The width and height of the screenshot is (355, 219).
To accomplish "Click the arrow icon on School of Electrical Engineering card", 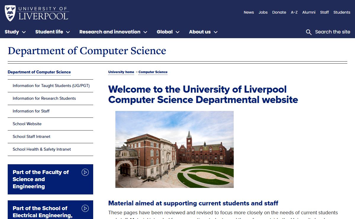I will click(85, 208).
